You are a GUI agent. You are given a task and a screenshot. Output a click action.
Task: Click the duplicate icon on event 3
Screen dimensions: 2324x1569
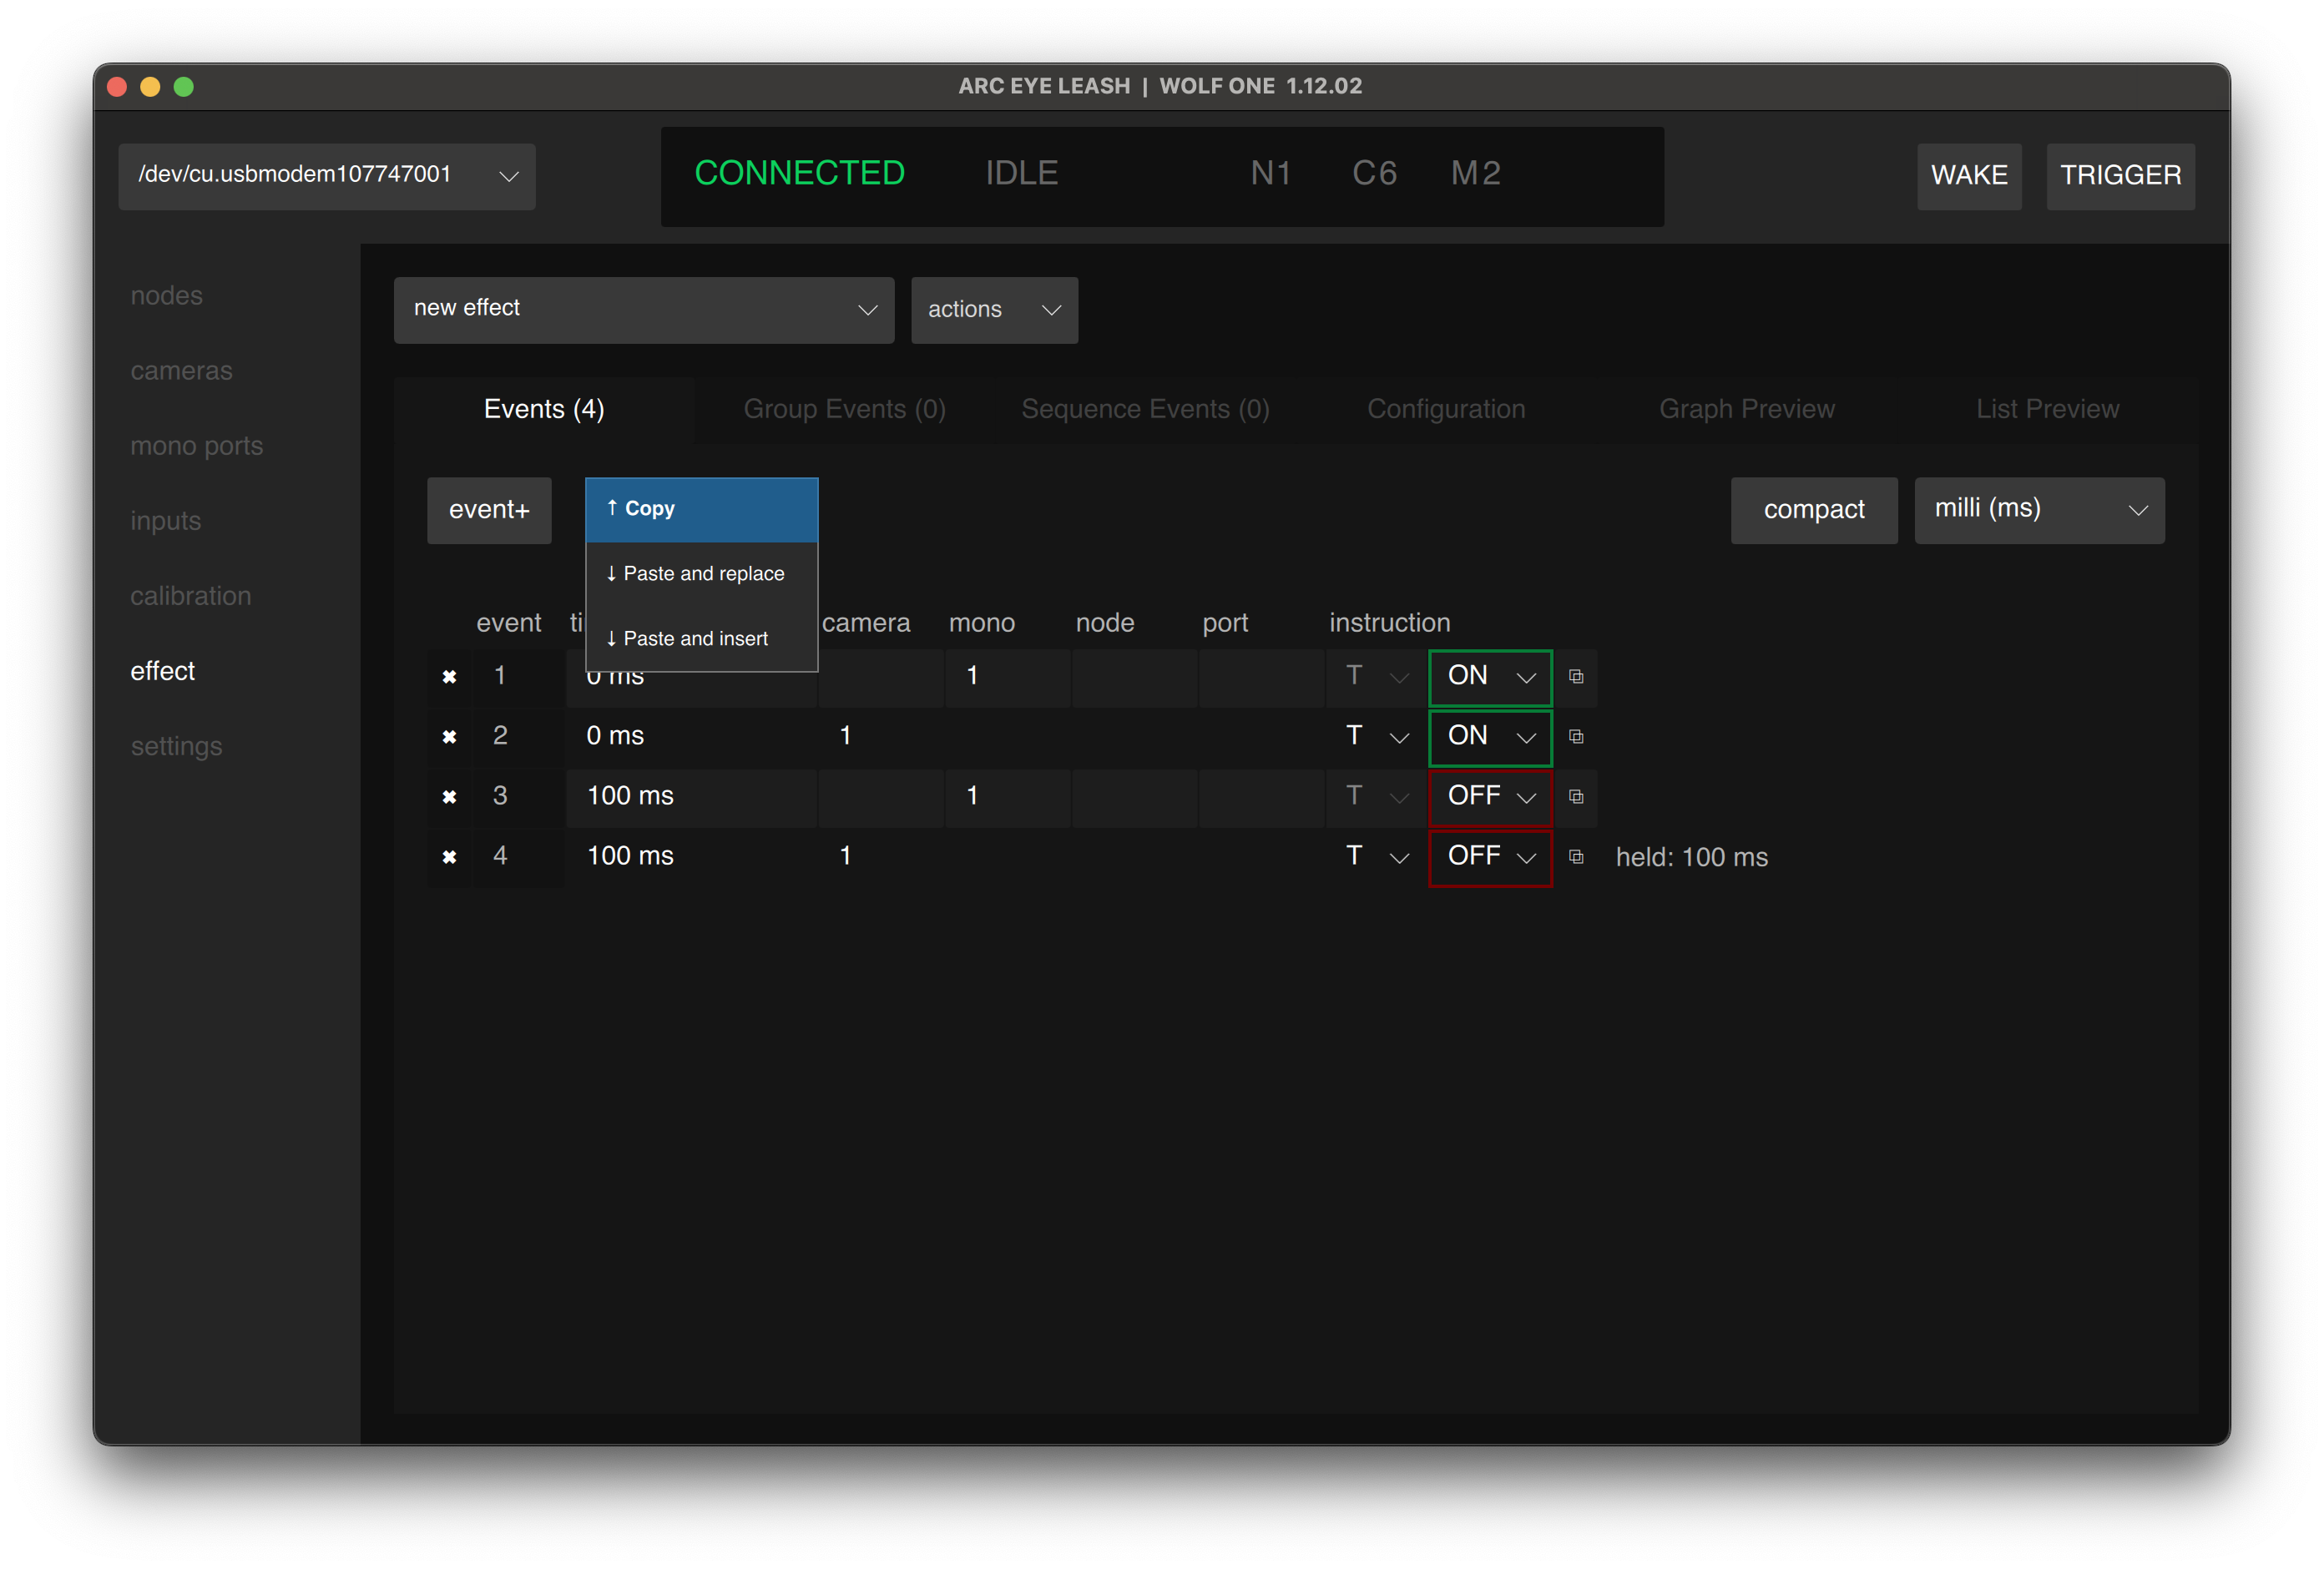(1576, 797)
